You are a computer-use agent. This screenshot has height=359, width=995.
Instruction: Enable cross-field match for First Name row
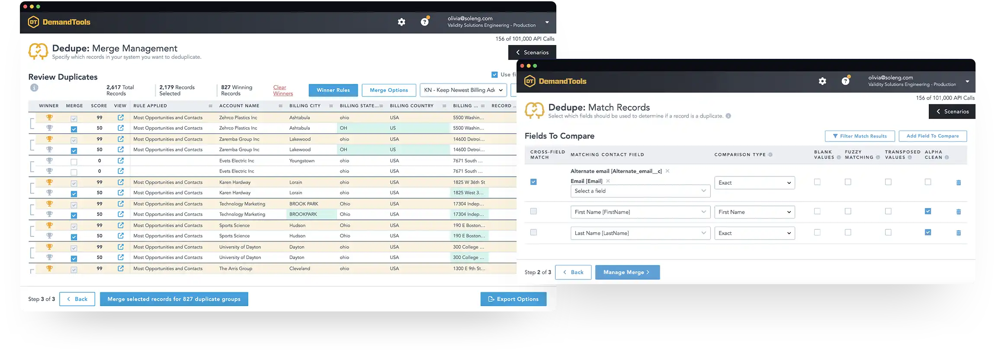[x=533, y=212]
